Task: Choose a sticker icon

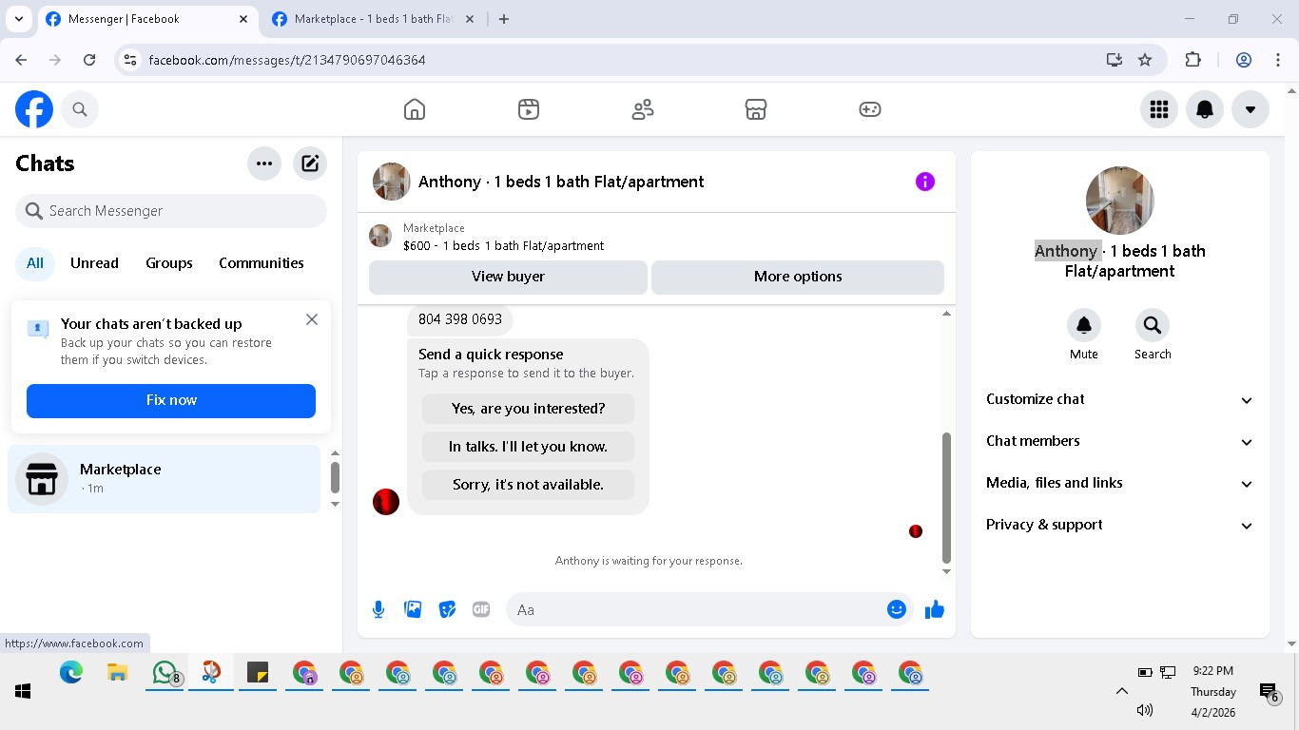Action: (x=447, y=610)
